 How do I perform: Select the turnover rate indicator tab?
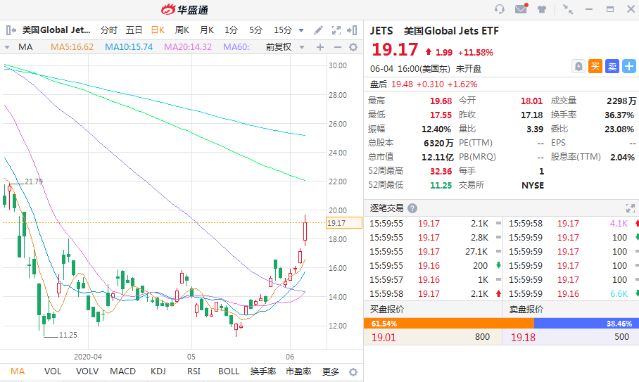pyautogui.click(x=263, y=371)
